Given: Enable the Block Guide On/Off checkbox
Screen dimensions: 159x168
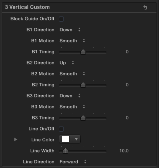Looking at the screenshot, I should click(x=61, y=19).
